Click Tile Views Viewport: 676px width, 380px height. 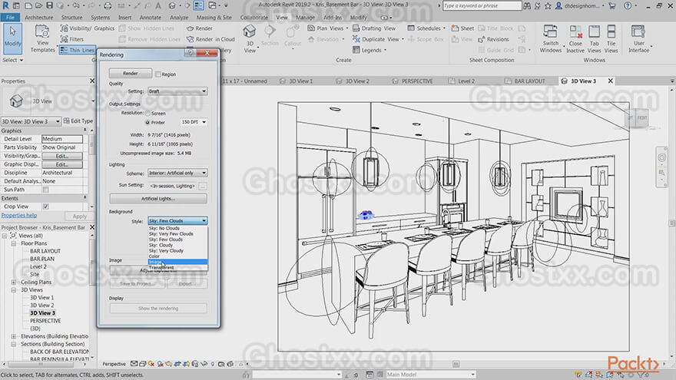(611, 39)
